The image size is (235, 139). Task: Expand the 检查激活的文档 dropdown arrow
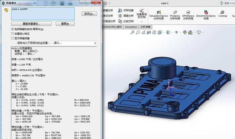[141, 22]
